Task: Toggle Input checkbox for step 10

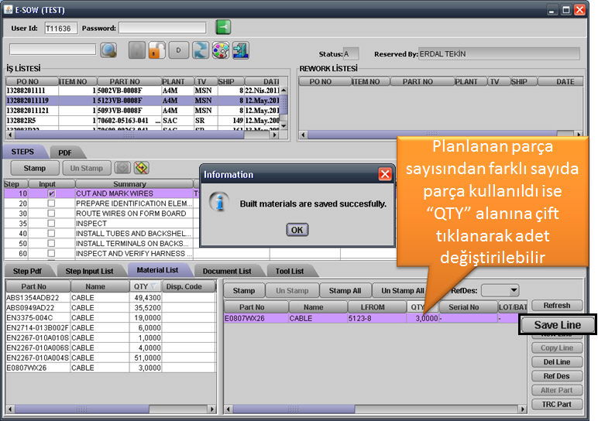Action: [51, 193]
